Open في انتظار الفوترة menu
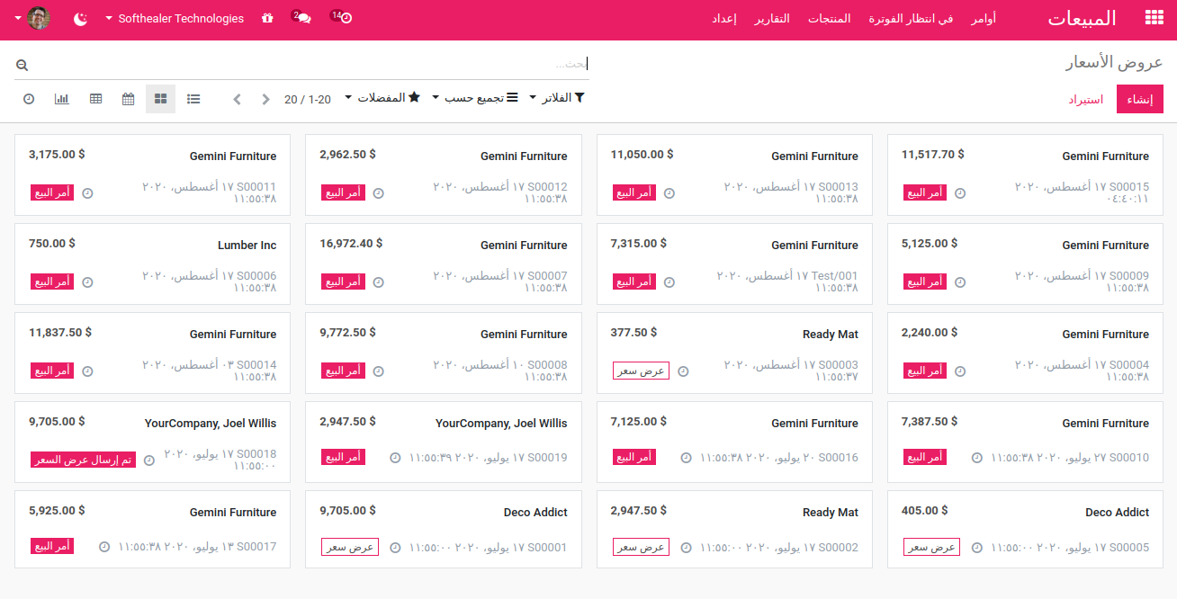This screenshot has height=599, width=1177. (x=911, y=19)
